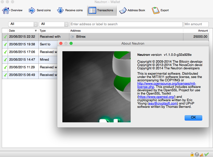
Task: Open the Overview page via house icon
Action: pos(6,10)
